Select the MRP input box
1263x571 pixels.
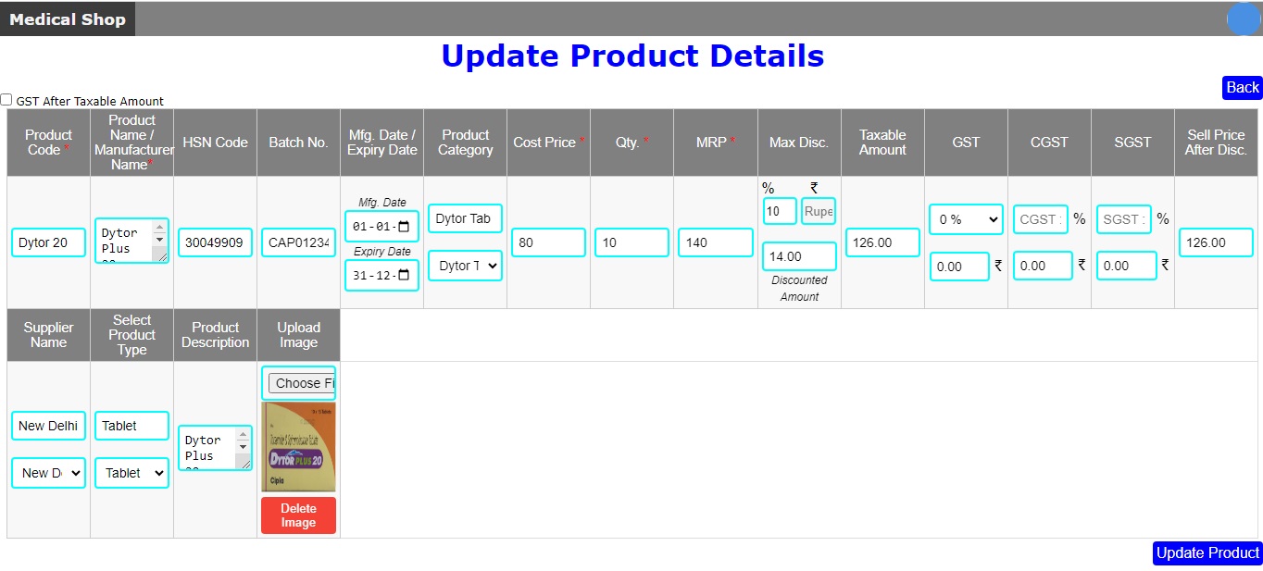[x=715, y=242]
